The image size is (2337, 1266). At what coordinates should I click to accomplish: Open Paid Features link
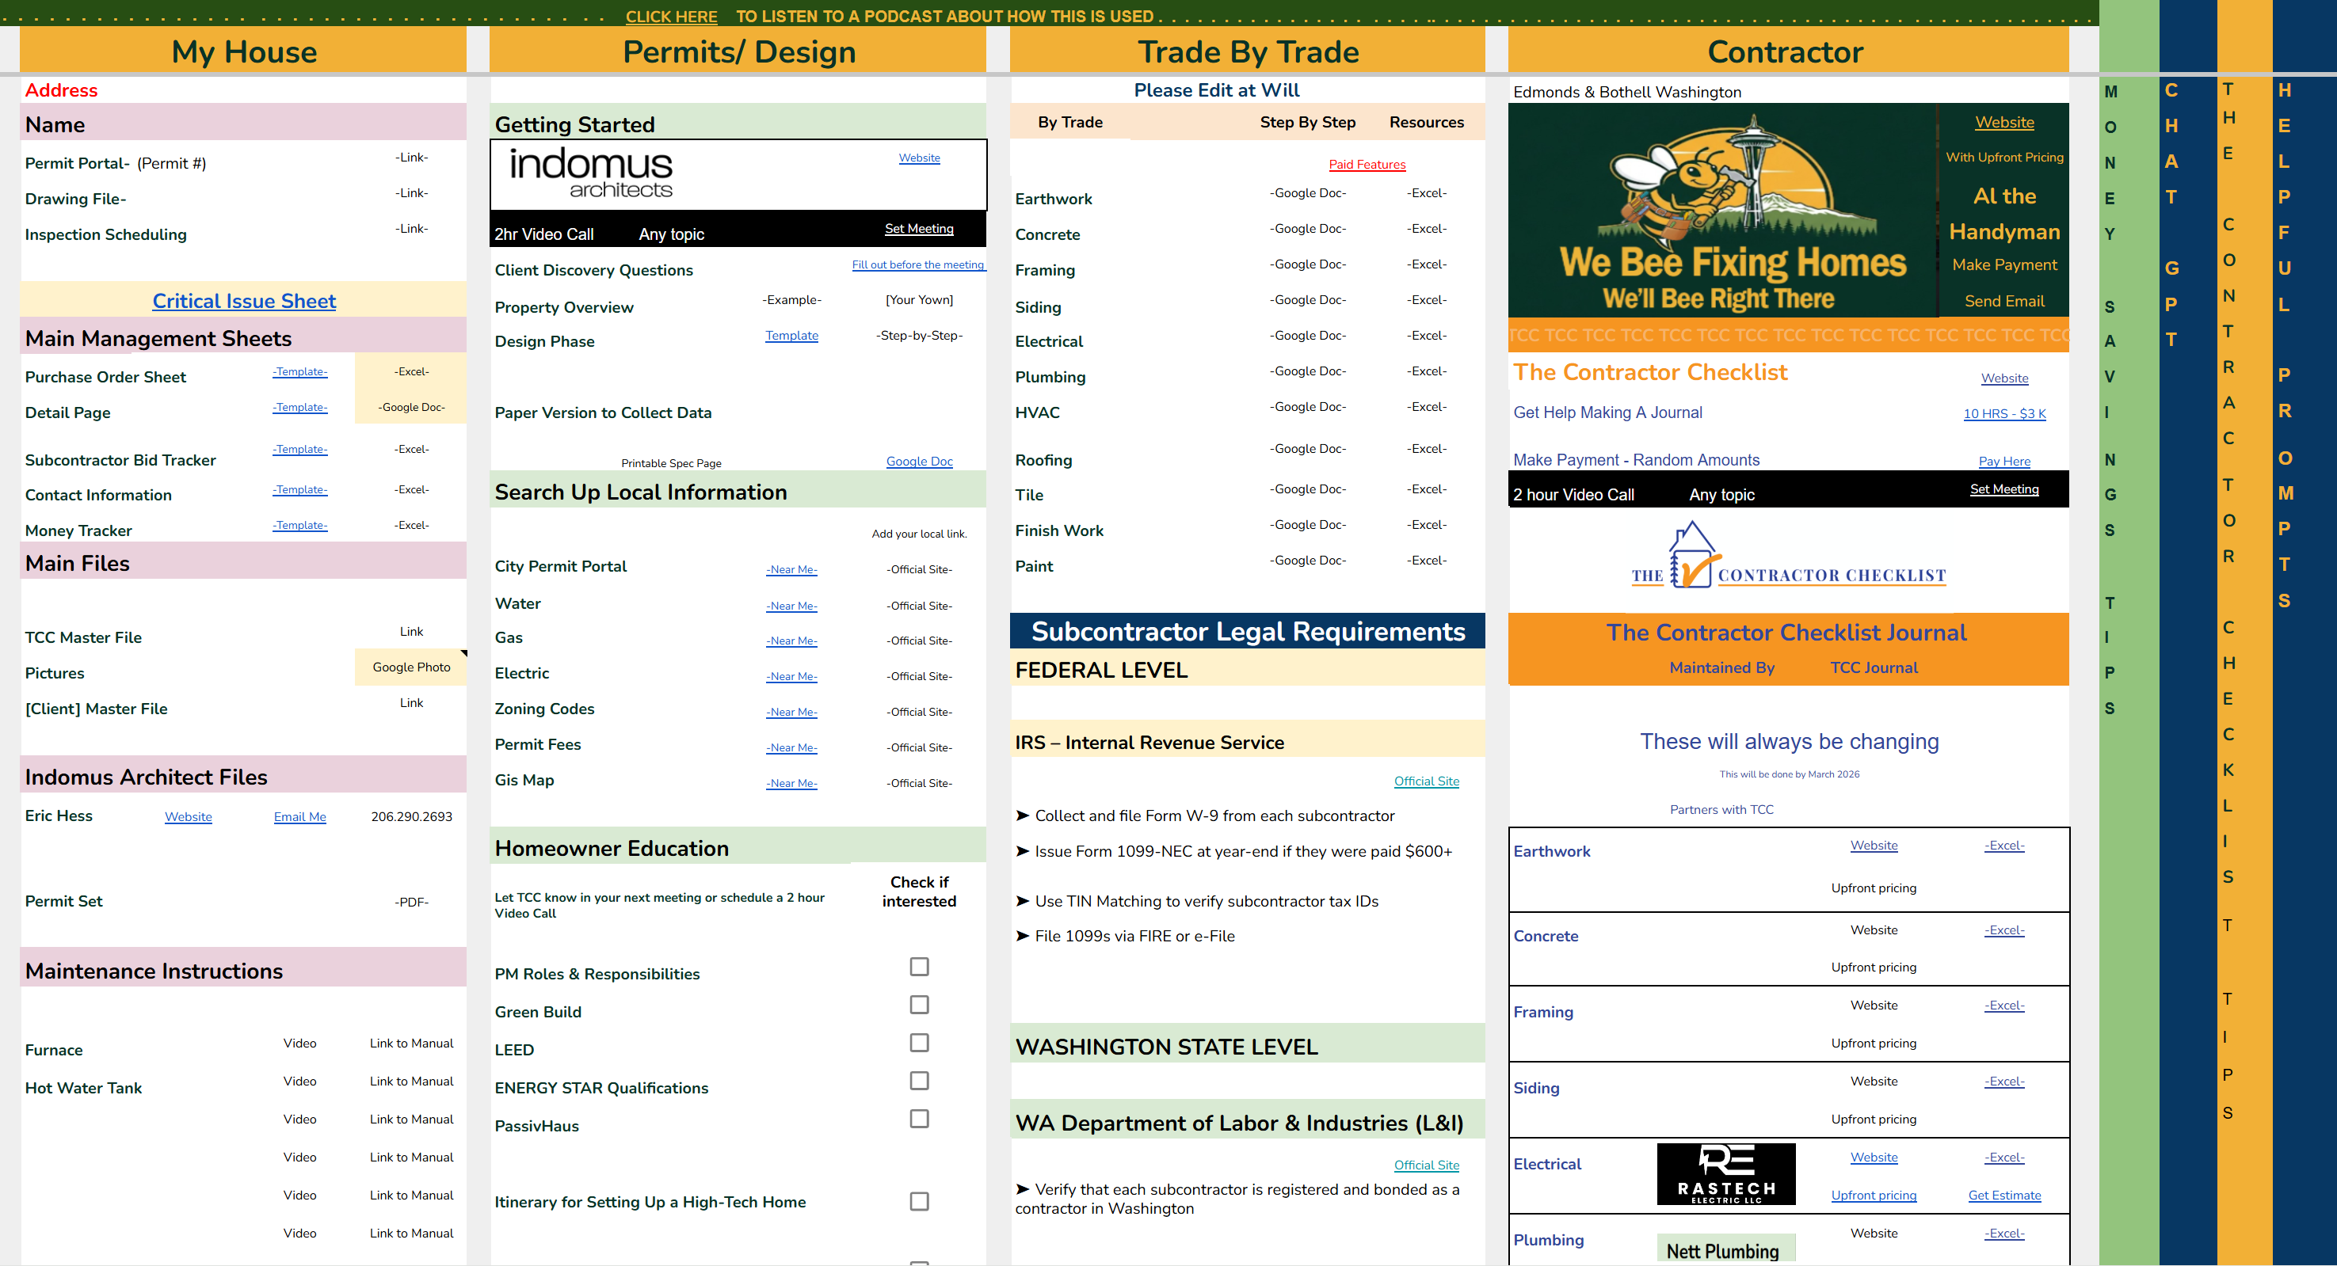click(x=1367, y=164)
